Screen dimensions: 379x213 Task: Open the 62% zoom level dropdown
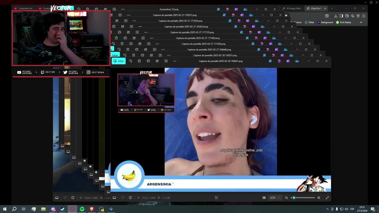tap(275, 198)
